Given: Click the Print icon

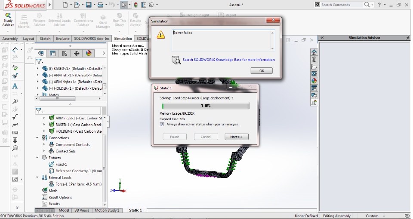Looking at the screenshot, I should click(100, 4).
